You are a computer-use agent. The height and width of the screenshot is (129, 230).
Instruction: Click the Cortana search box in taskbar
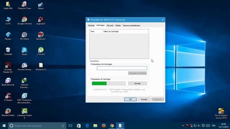tap(37, 126)
